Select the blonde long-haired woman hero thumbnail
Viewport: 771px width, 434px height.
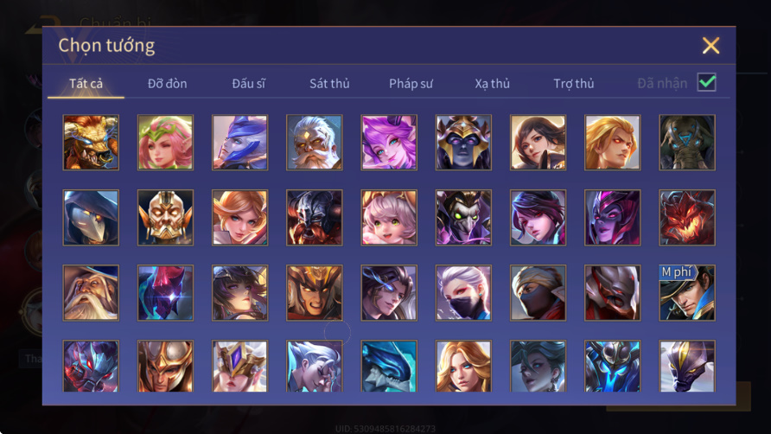pyautogui.click(x=463, y=366)
